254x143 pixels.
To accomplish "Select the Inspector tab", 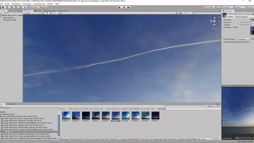I will coord(228,11).
